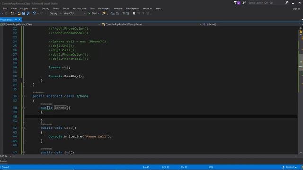Open the Test menu

coord(92,8)
